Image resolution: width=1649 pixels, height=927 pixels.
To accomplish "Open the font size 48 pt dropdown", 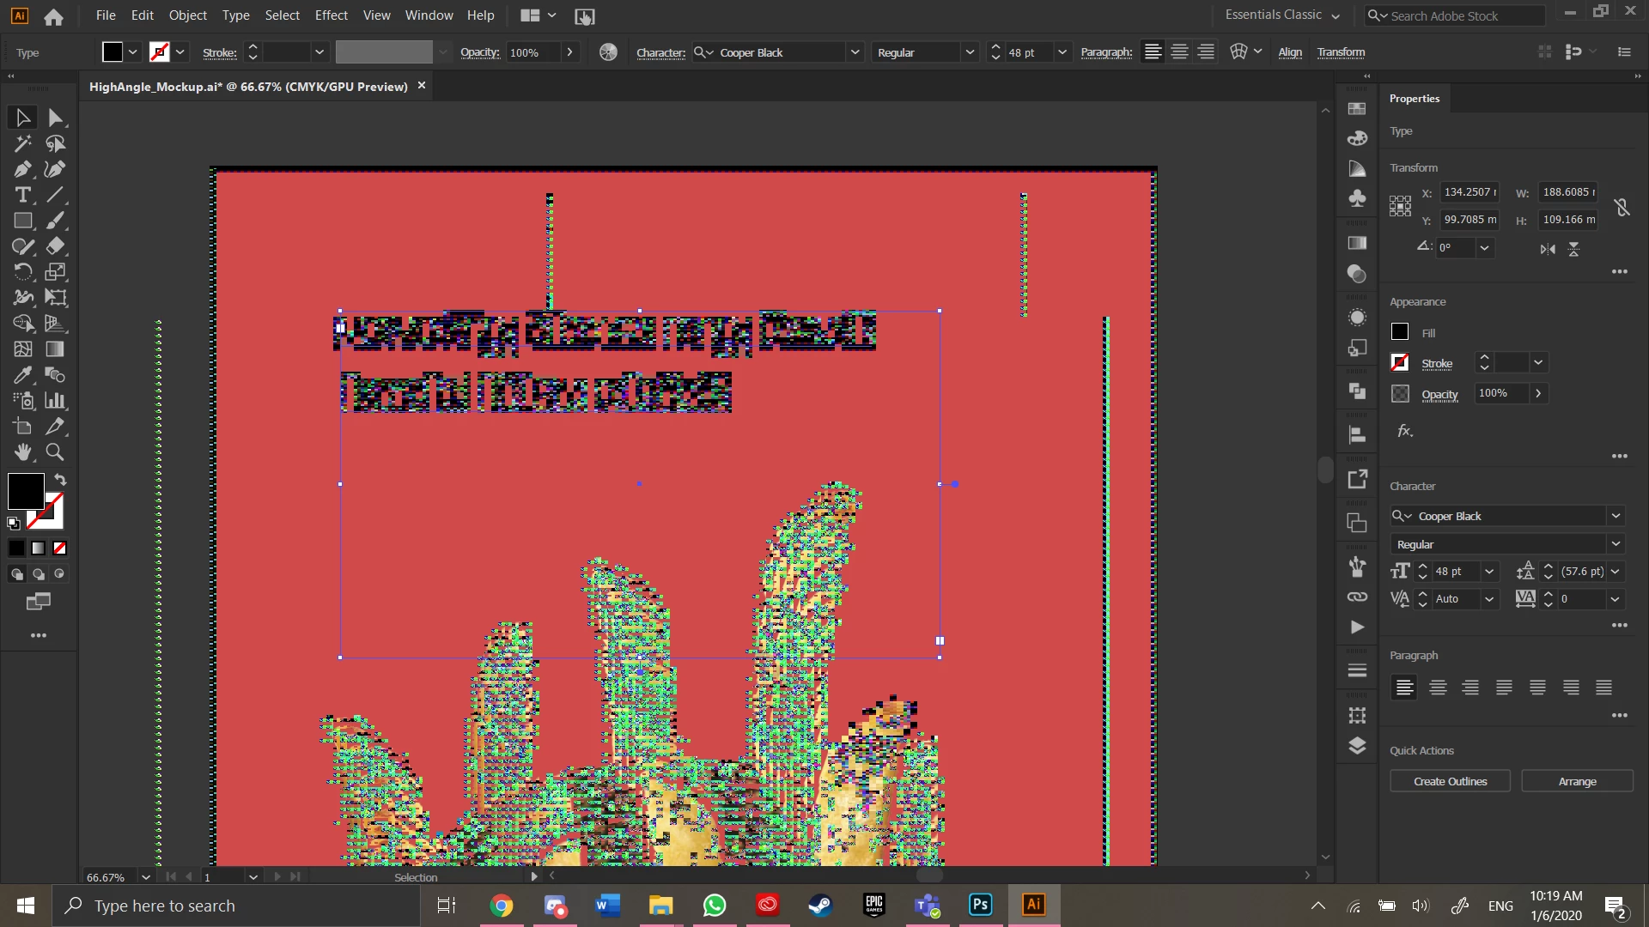I will [1062, 52].
